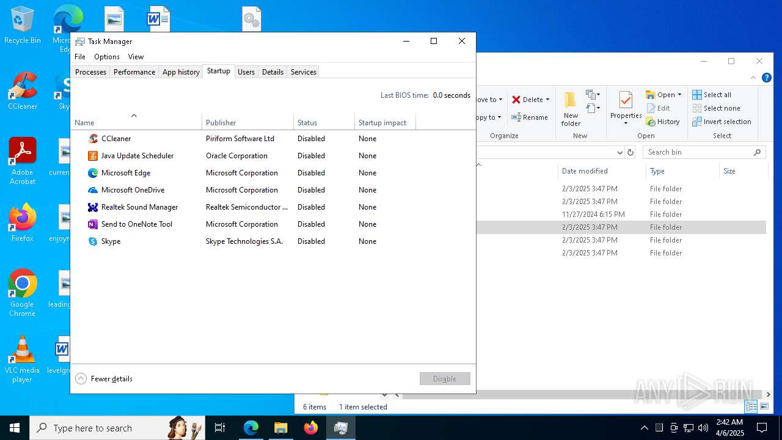Click Search bin field in Explorer
Image resolution: width=782 pixels, height=440 pixels.
[x=704, y=152]
